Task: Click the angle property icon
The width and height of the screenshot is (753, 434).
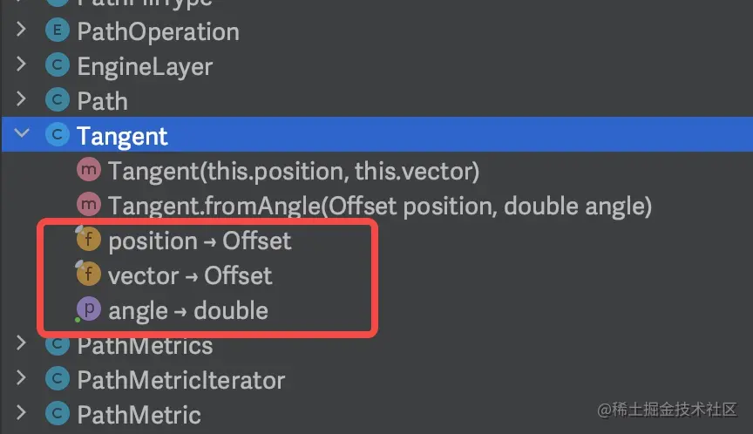Action: 90,310
